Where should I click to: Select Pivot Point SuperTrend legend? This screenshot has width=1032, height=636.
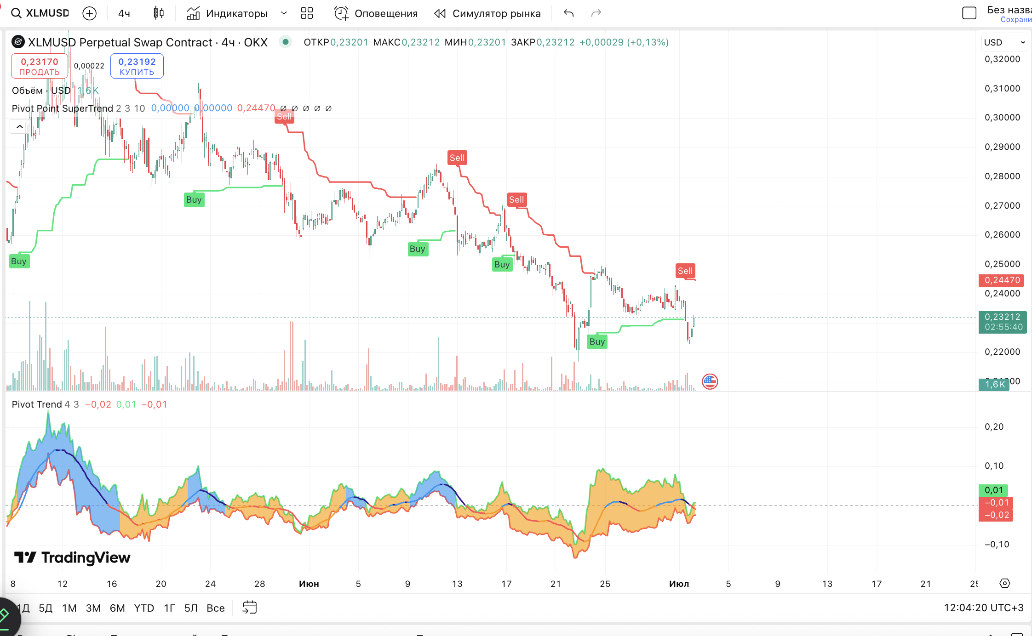pyautogui.click(x=62, y=108)
